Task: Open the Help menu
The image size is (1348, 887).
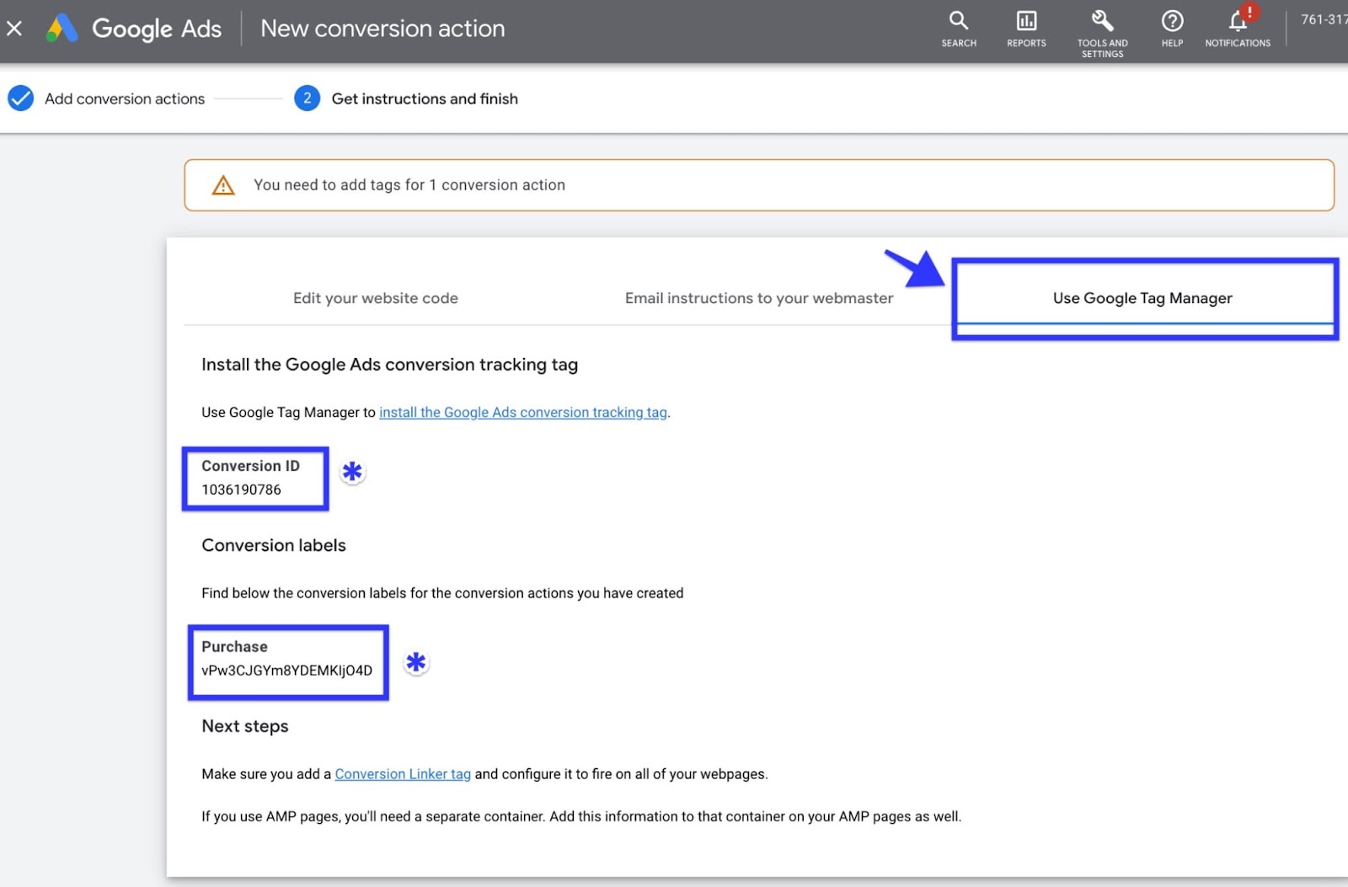Action: 1172,29
